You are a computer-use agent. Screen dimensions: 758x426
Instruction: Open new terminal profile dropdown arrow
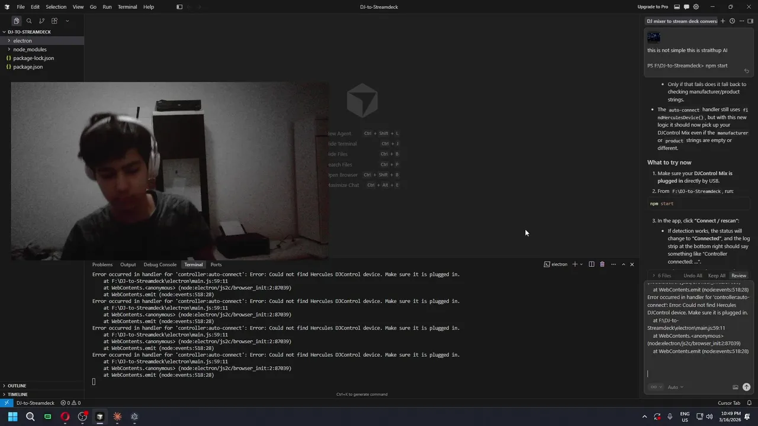582,264
